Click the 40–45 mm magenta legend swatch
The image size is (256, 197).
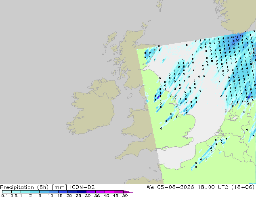(x=109, y=192)
